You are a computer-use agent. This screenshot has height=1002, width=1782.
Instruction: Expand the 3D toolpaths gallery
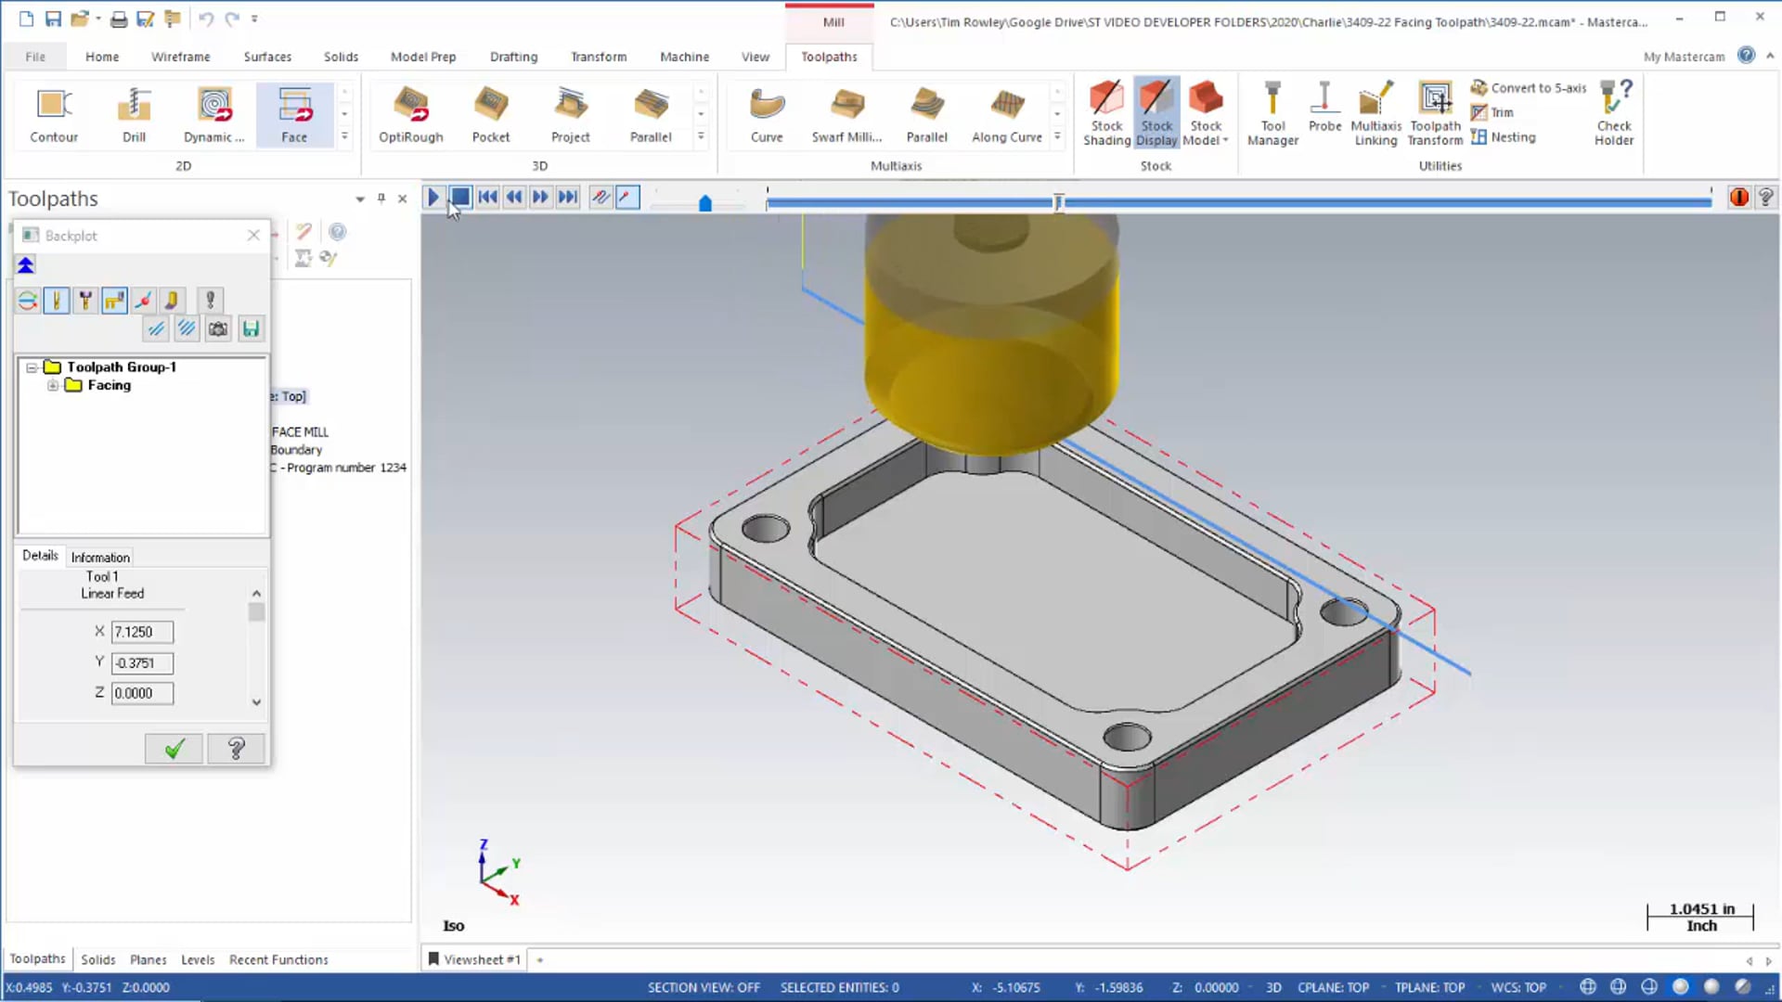[701, 136]
